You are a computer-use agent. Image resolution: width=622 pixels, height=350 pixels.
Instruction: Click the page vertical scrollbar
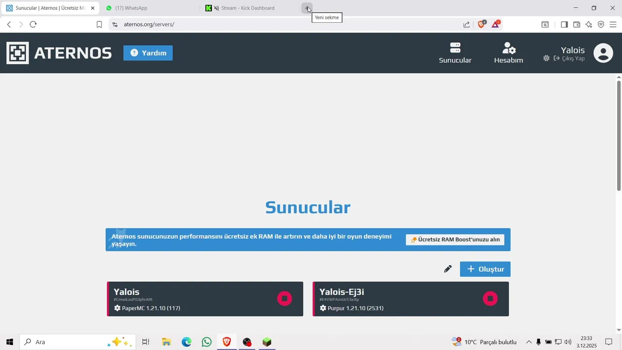[619, 136]
